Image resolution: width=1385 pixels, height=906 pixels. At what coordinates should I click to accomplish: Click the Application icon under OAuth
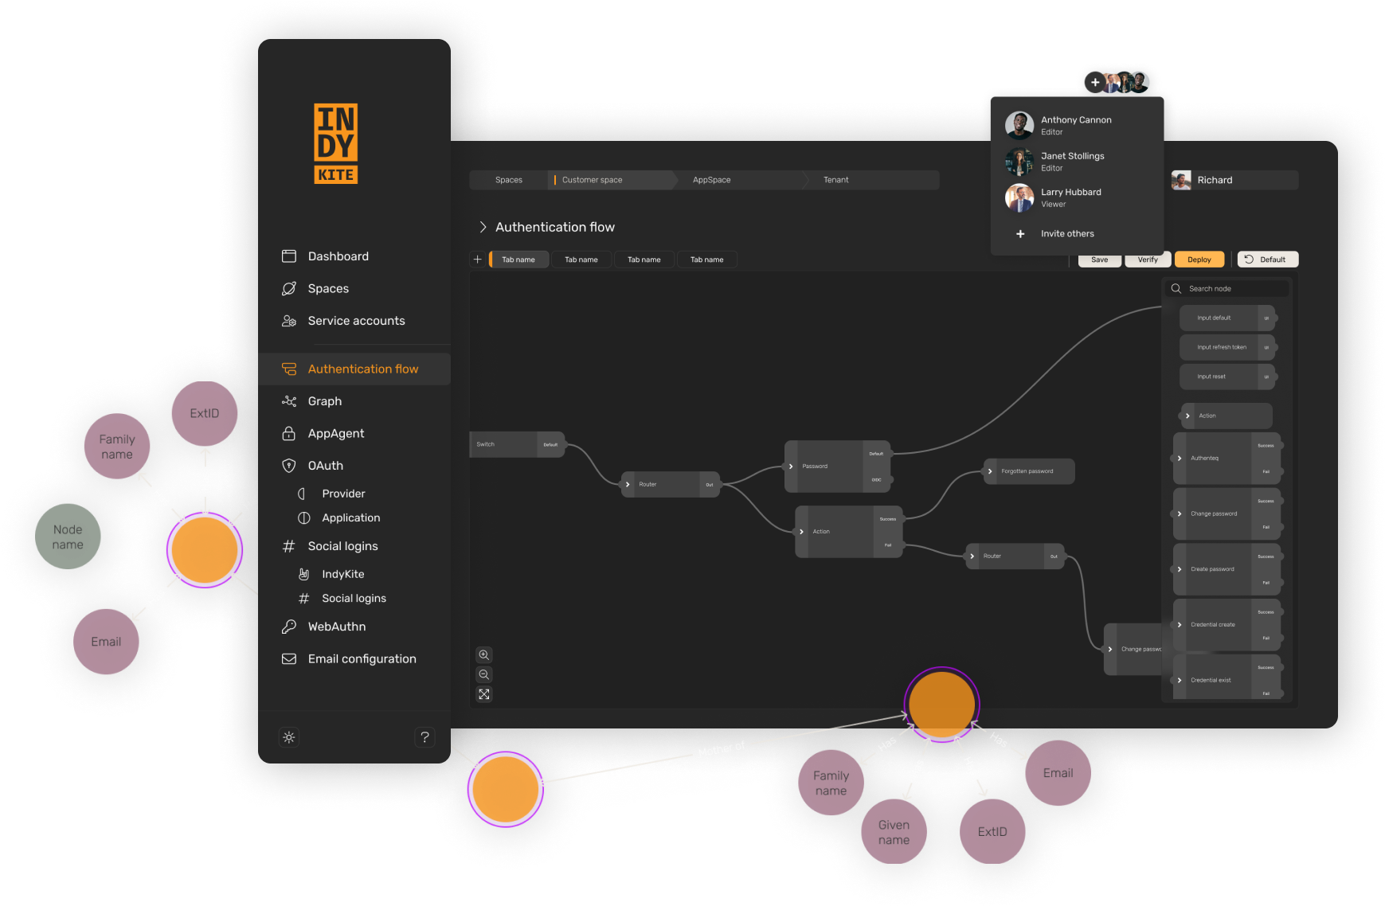[x=303, y=518]
